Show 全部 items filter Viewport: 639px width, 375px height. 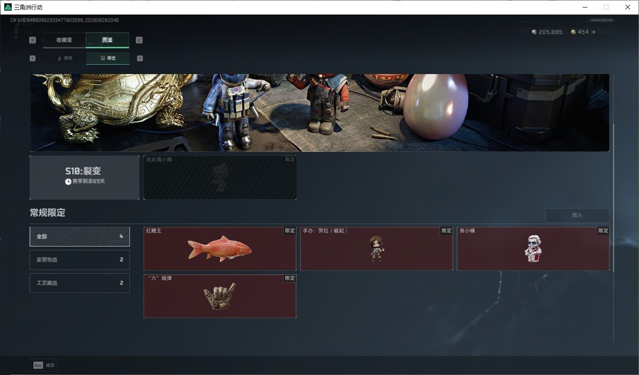[x=80, y=236]
